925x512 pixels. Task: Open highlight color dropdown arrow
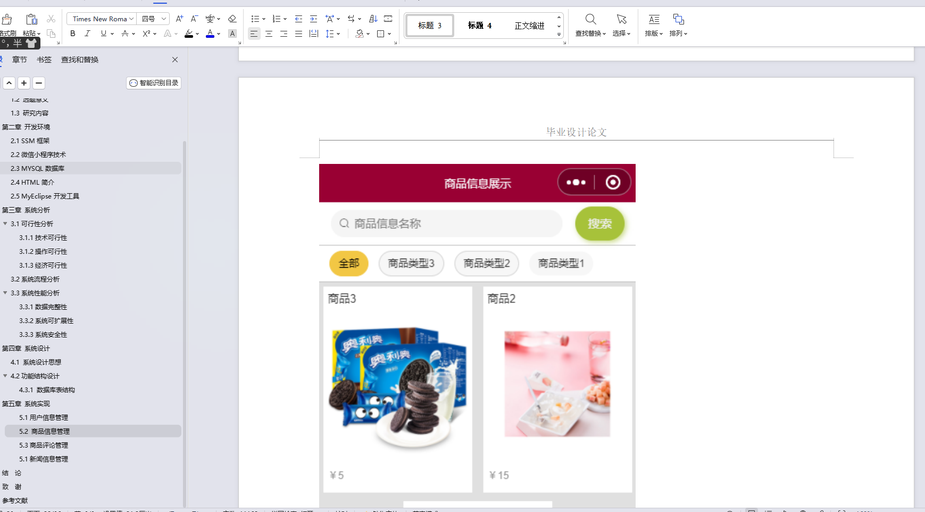pyautogui.click(x=197, y=34)
